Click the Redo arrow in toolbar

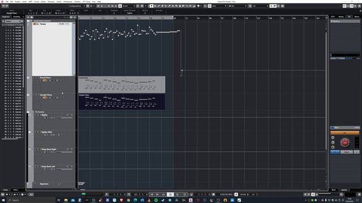pyautogui.click(x=7, y=6)
